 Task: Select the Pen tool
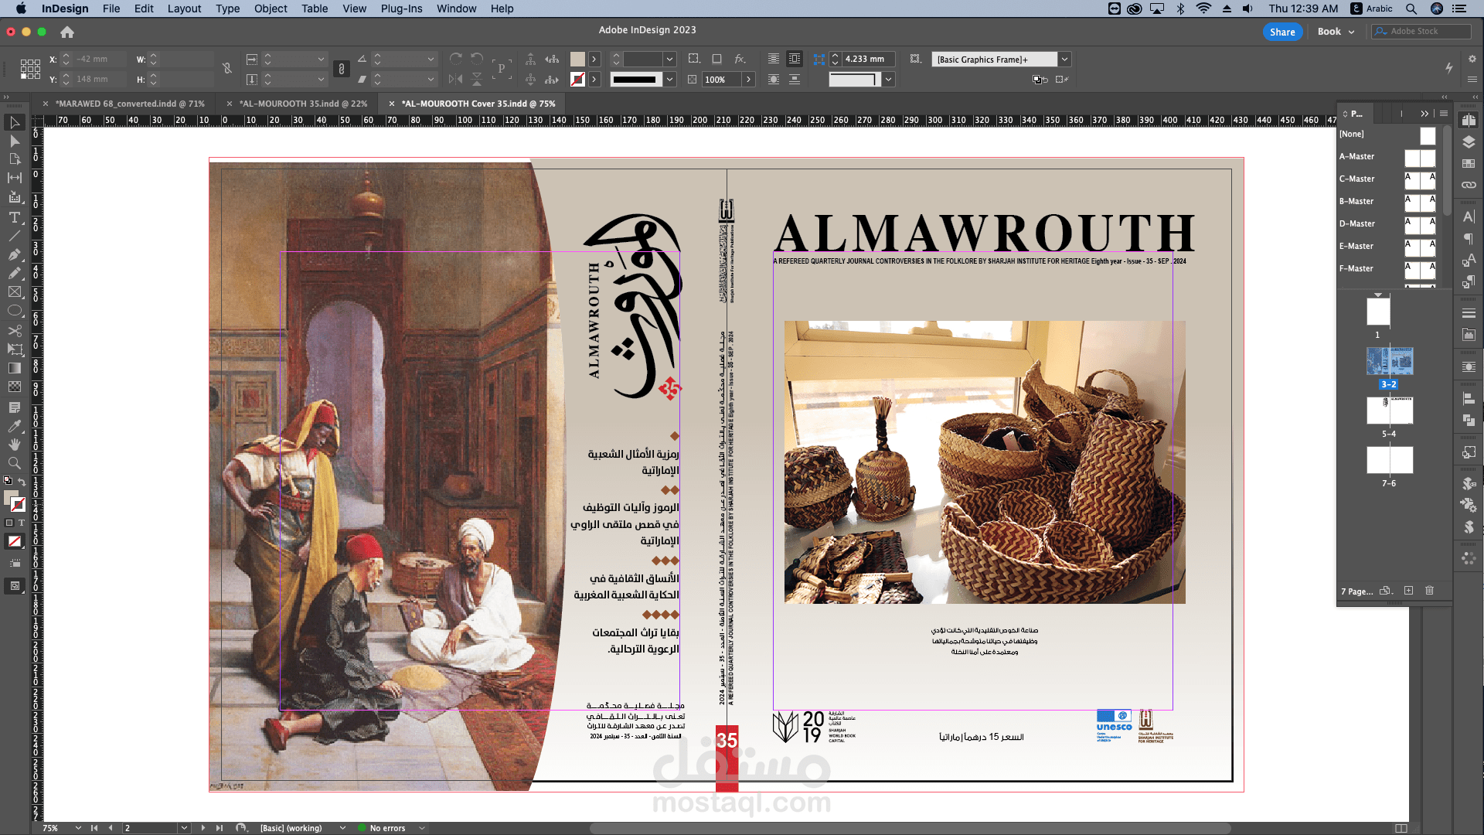[15, 254]
